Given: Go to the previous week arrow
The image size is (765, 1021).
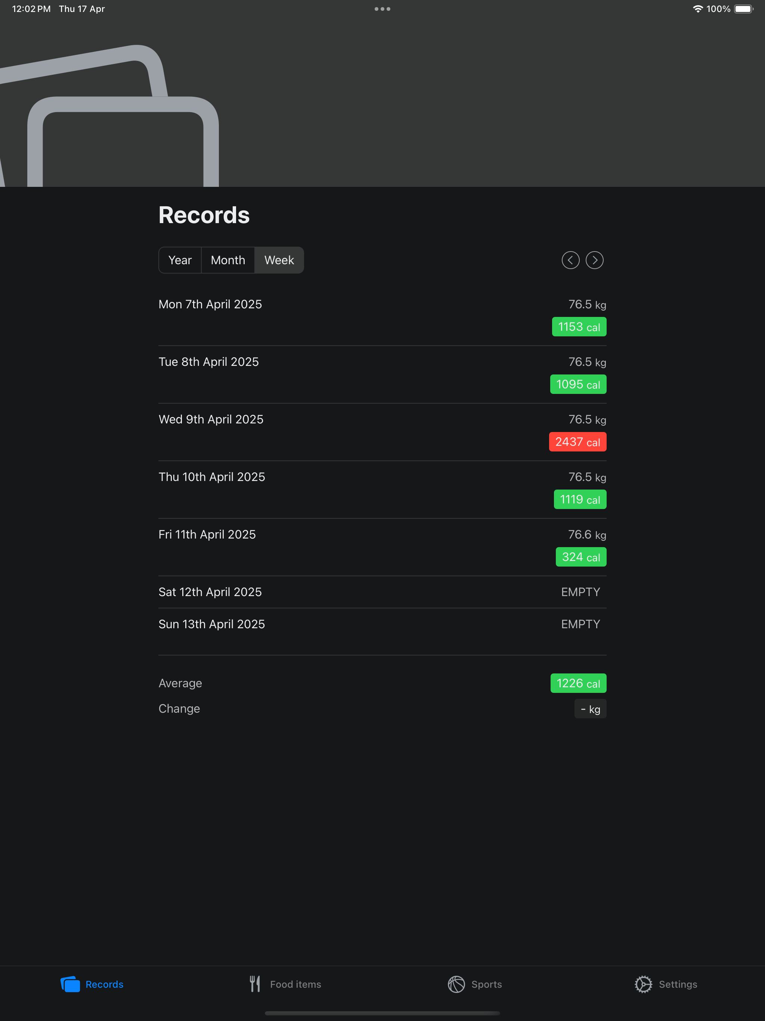Looking at the screenshot, I should [x=570, y=260].
